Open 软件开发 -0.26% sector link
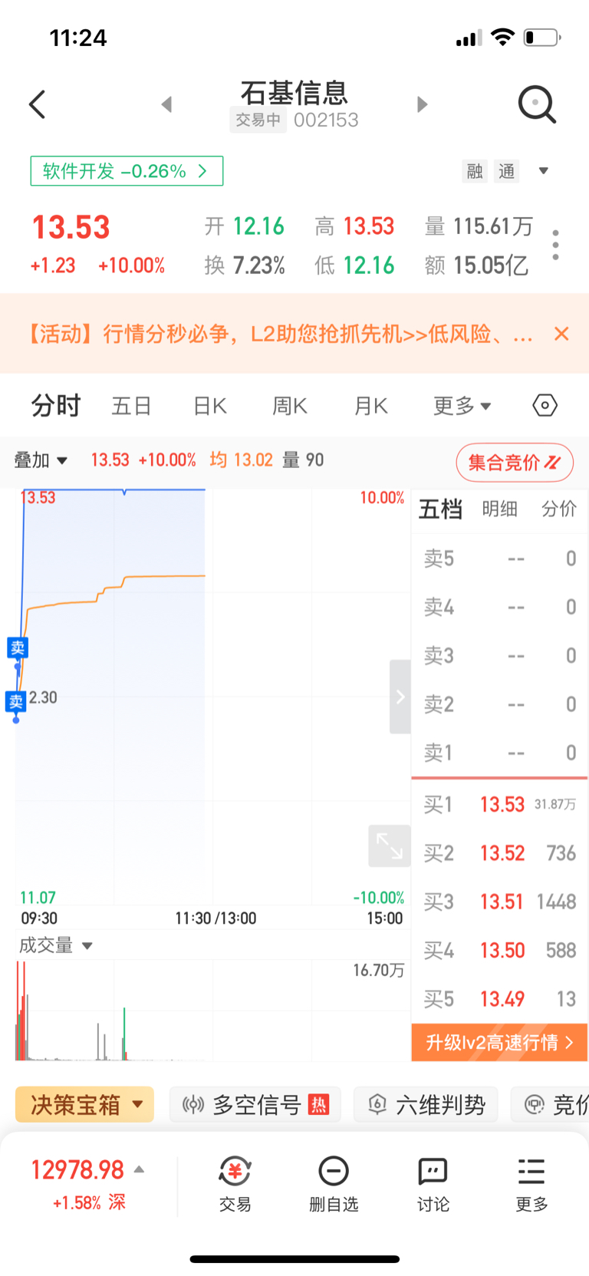Image resolution: width=589 pixels, height=1276 pixels. (x=127, y=171)
